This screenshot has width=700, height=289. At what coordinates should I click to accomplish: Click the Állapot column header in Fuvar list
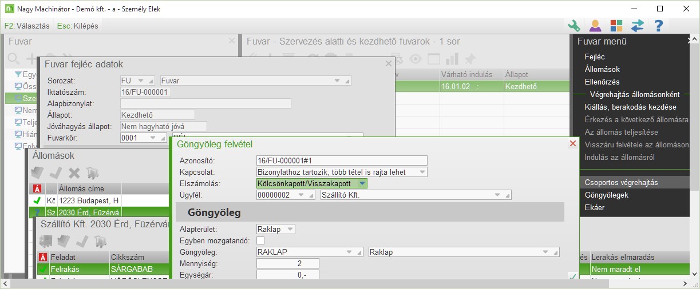[x=536, y=75]
